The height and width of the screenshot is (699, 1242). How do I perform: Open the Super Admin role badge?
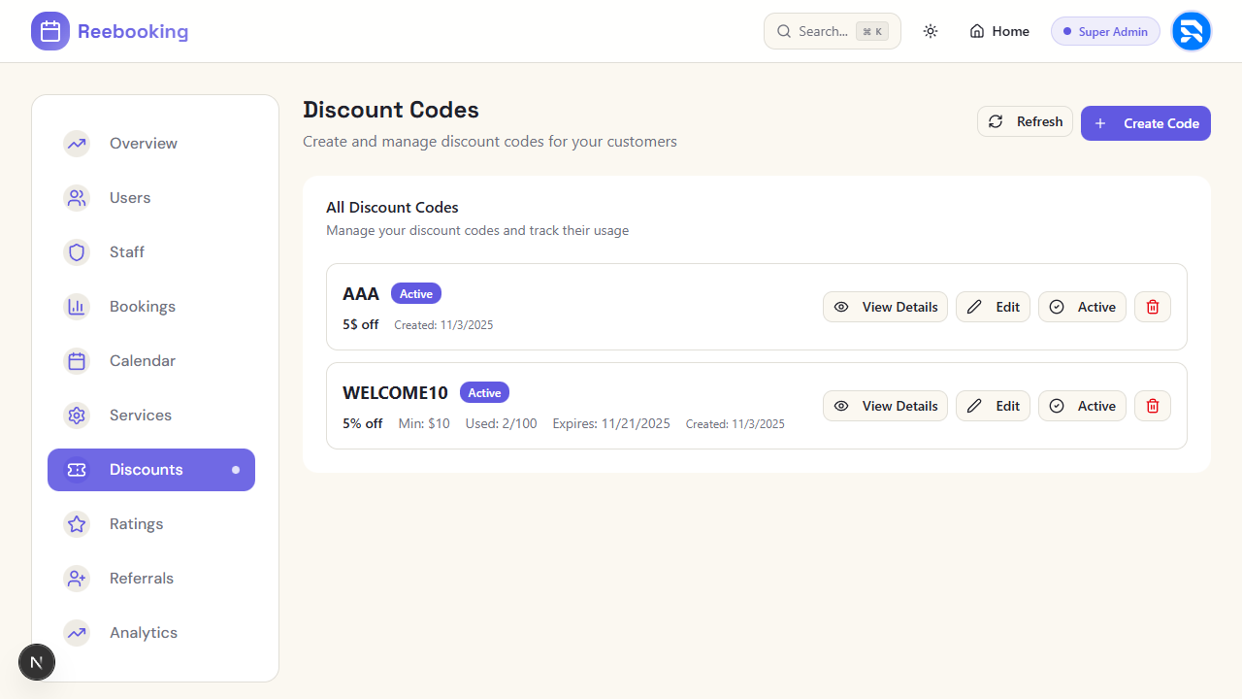1105,31
